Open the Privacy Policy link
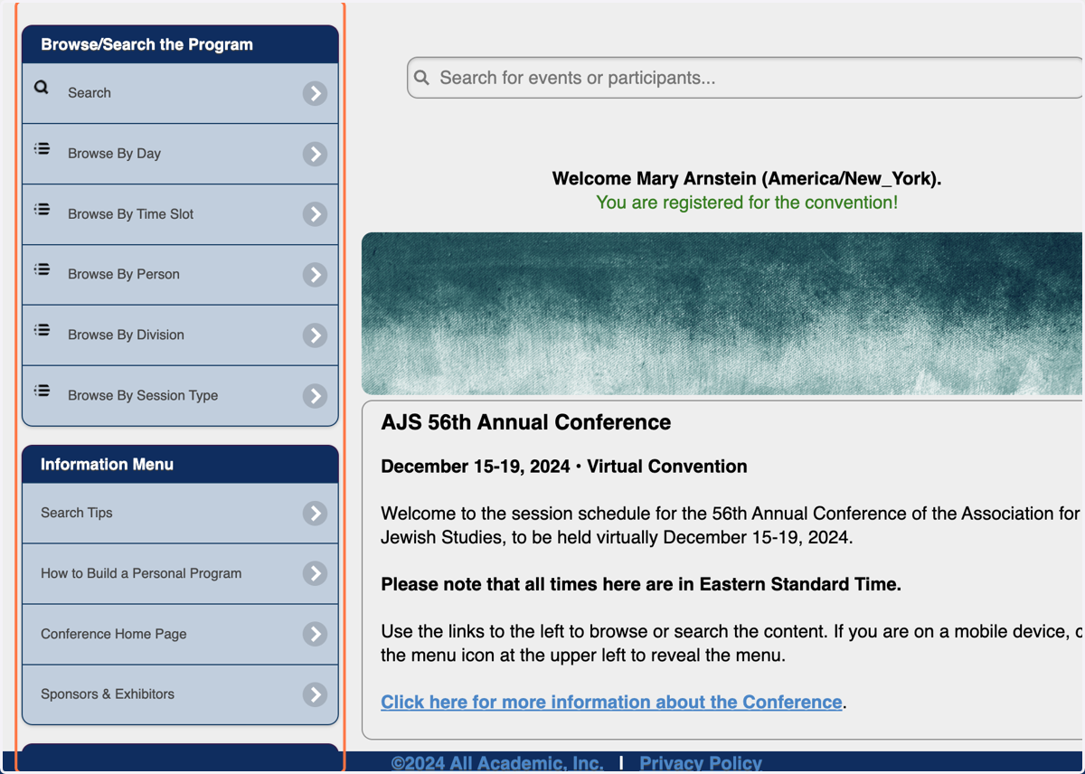The width and height of the screenshot is (1085, 774). 701,763
